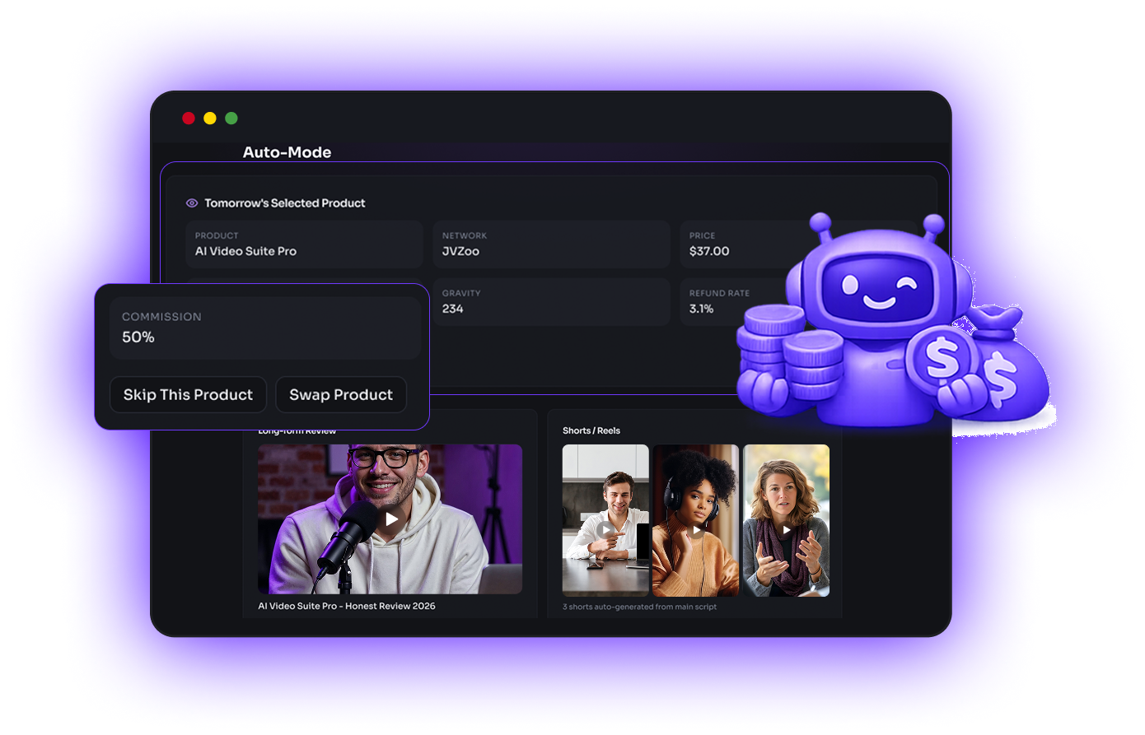This screenshot has height=735, width=1145.
Task: Play the short with man at kitchen table
Action: (607, 530)
